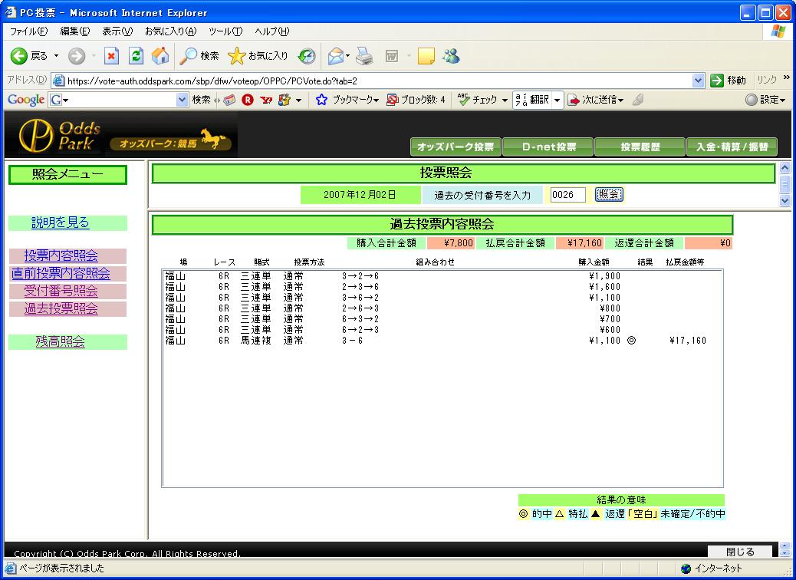Viewport: 796px width, 580px height.
Task: Switch to D-net投票 tab
Action: (548, 147)
